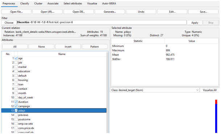Viewport: 221px width, 138px height.
Task: Uncheck the age attribute checkbox
Action: coord(16,58)
